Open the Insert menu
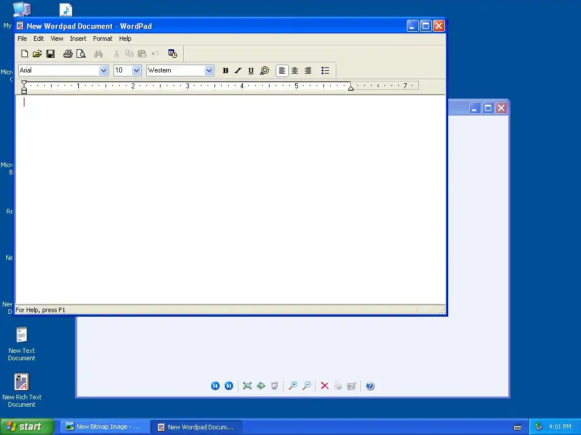Screen dimensions: 581x435 [x=78, y=39]
